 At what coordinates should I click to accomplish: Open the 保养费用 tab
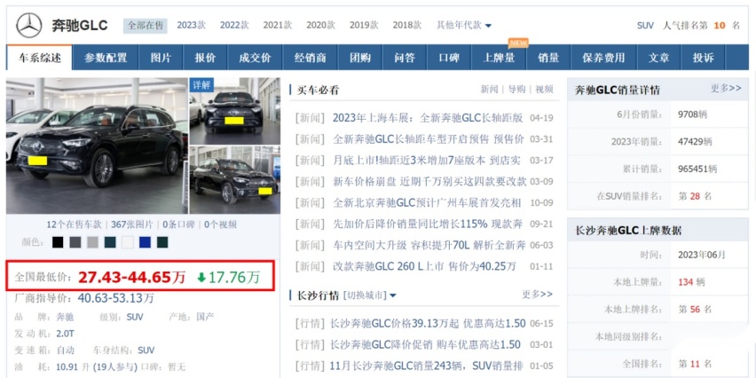point(603,58)
